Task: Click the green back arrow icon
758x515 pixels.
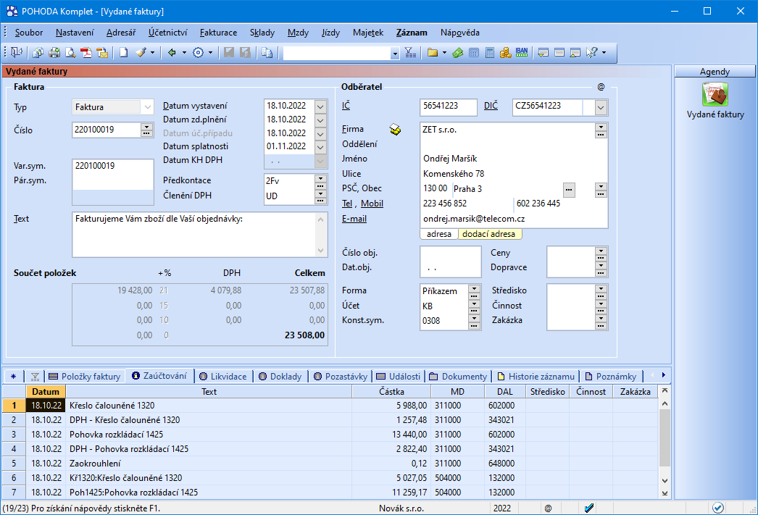Action: tap(172, 53)
